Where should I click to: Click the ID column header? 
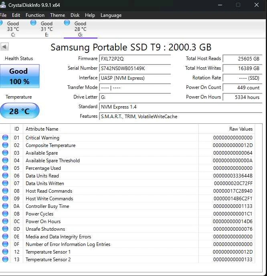coord(16,129)
